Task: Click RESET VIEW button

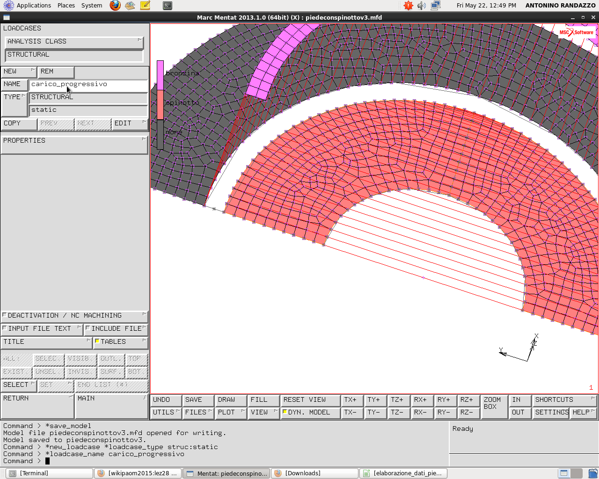Action: (x=310, y=400)
